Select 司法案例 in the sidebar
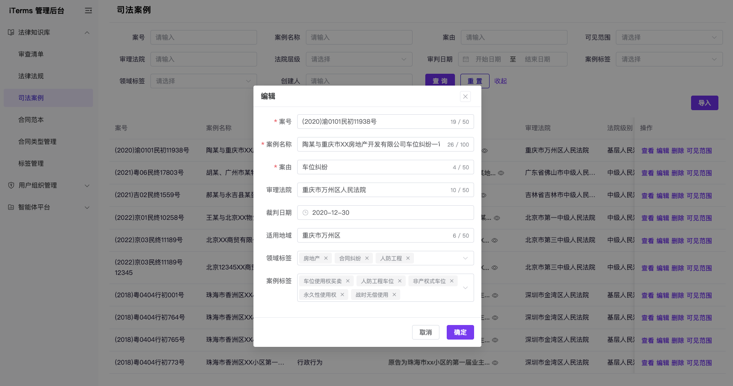Viewport: 733px width, 386px height. click(x=48, y=98)
